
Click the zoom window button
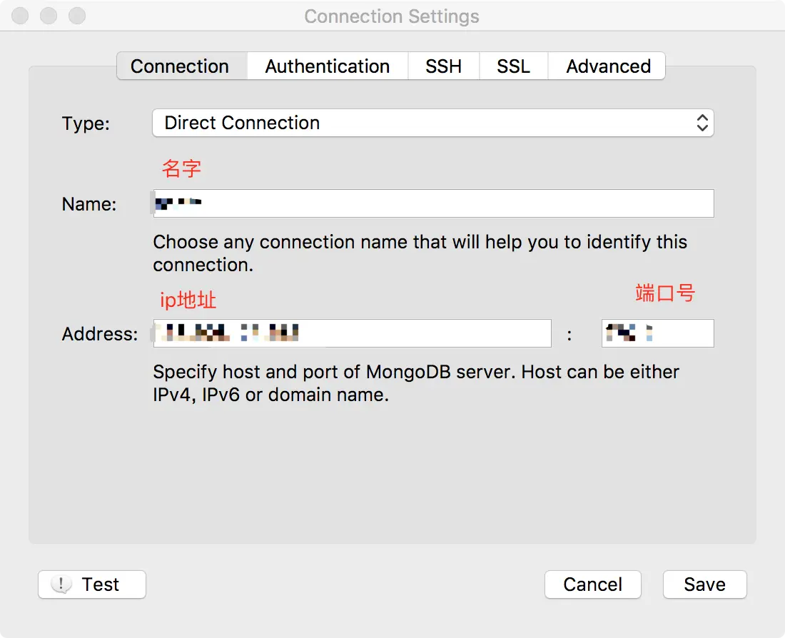[77, 16]
